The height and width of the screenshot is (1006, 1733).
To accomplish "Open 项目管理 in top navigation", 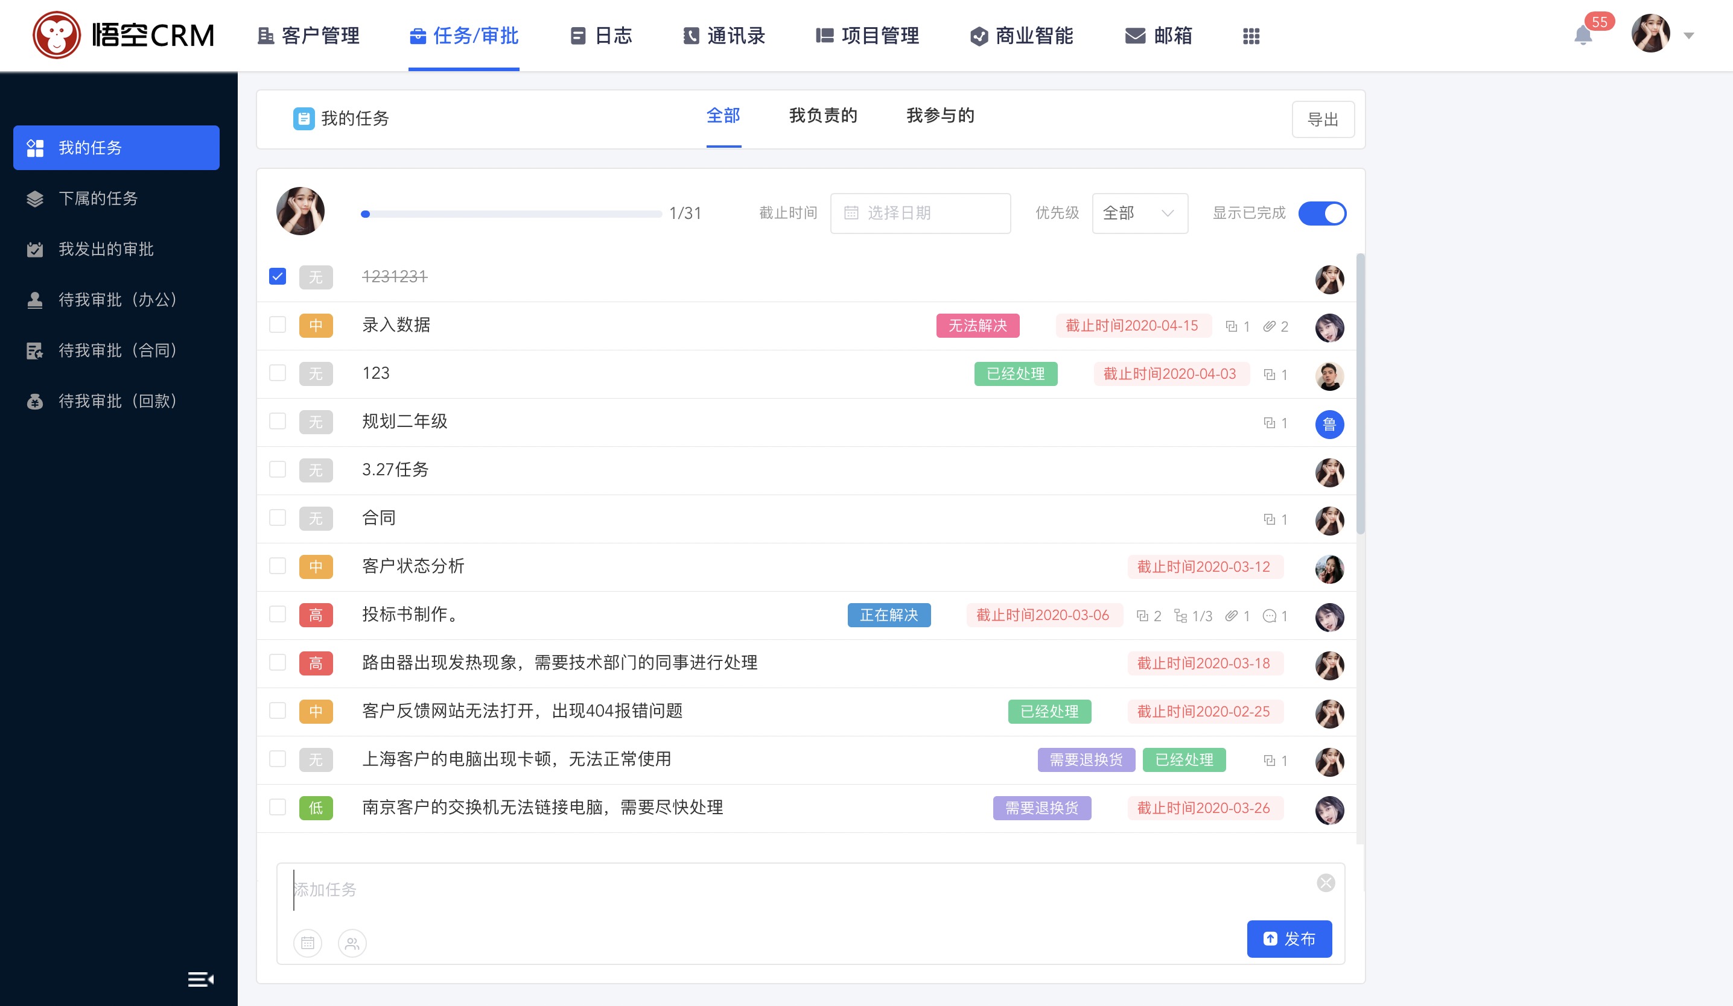I will (867, 36).
